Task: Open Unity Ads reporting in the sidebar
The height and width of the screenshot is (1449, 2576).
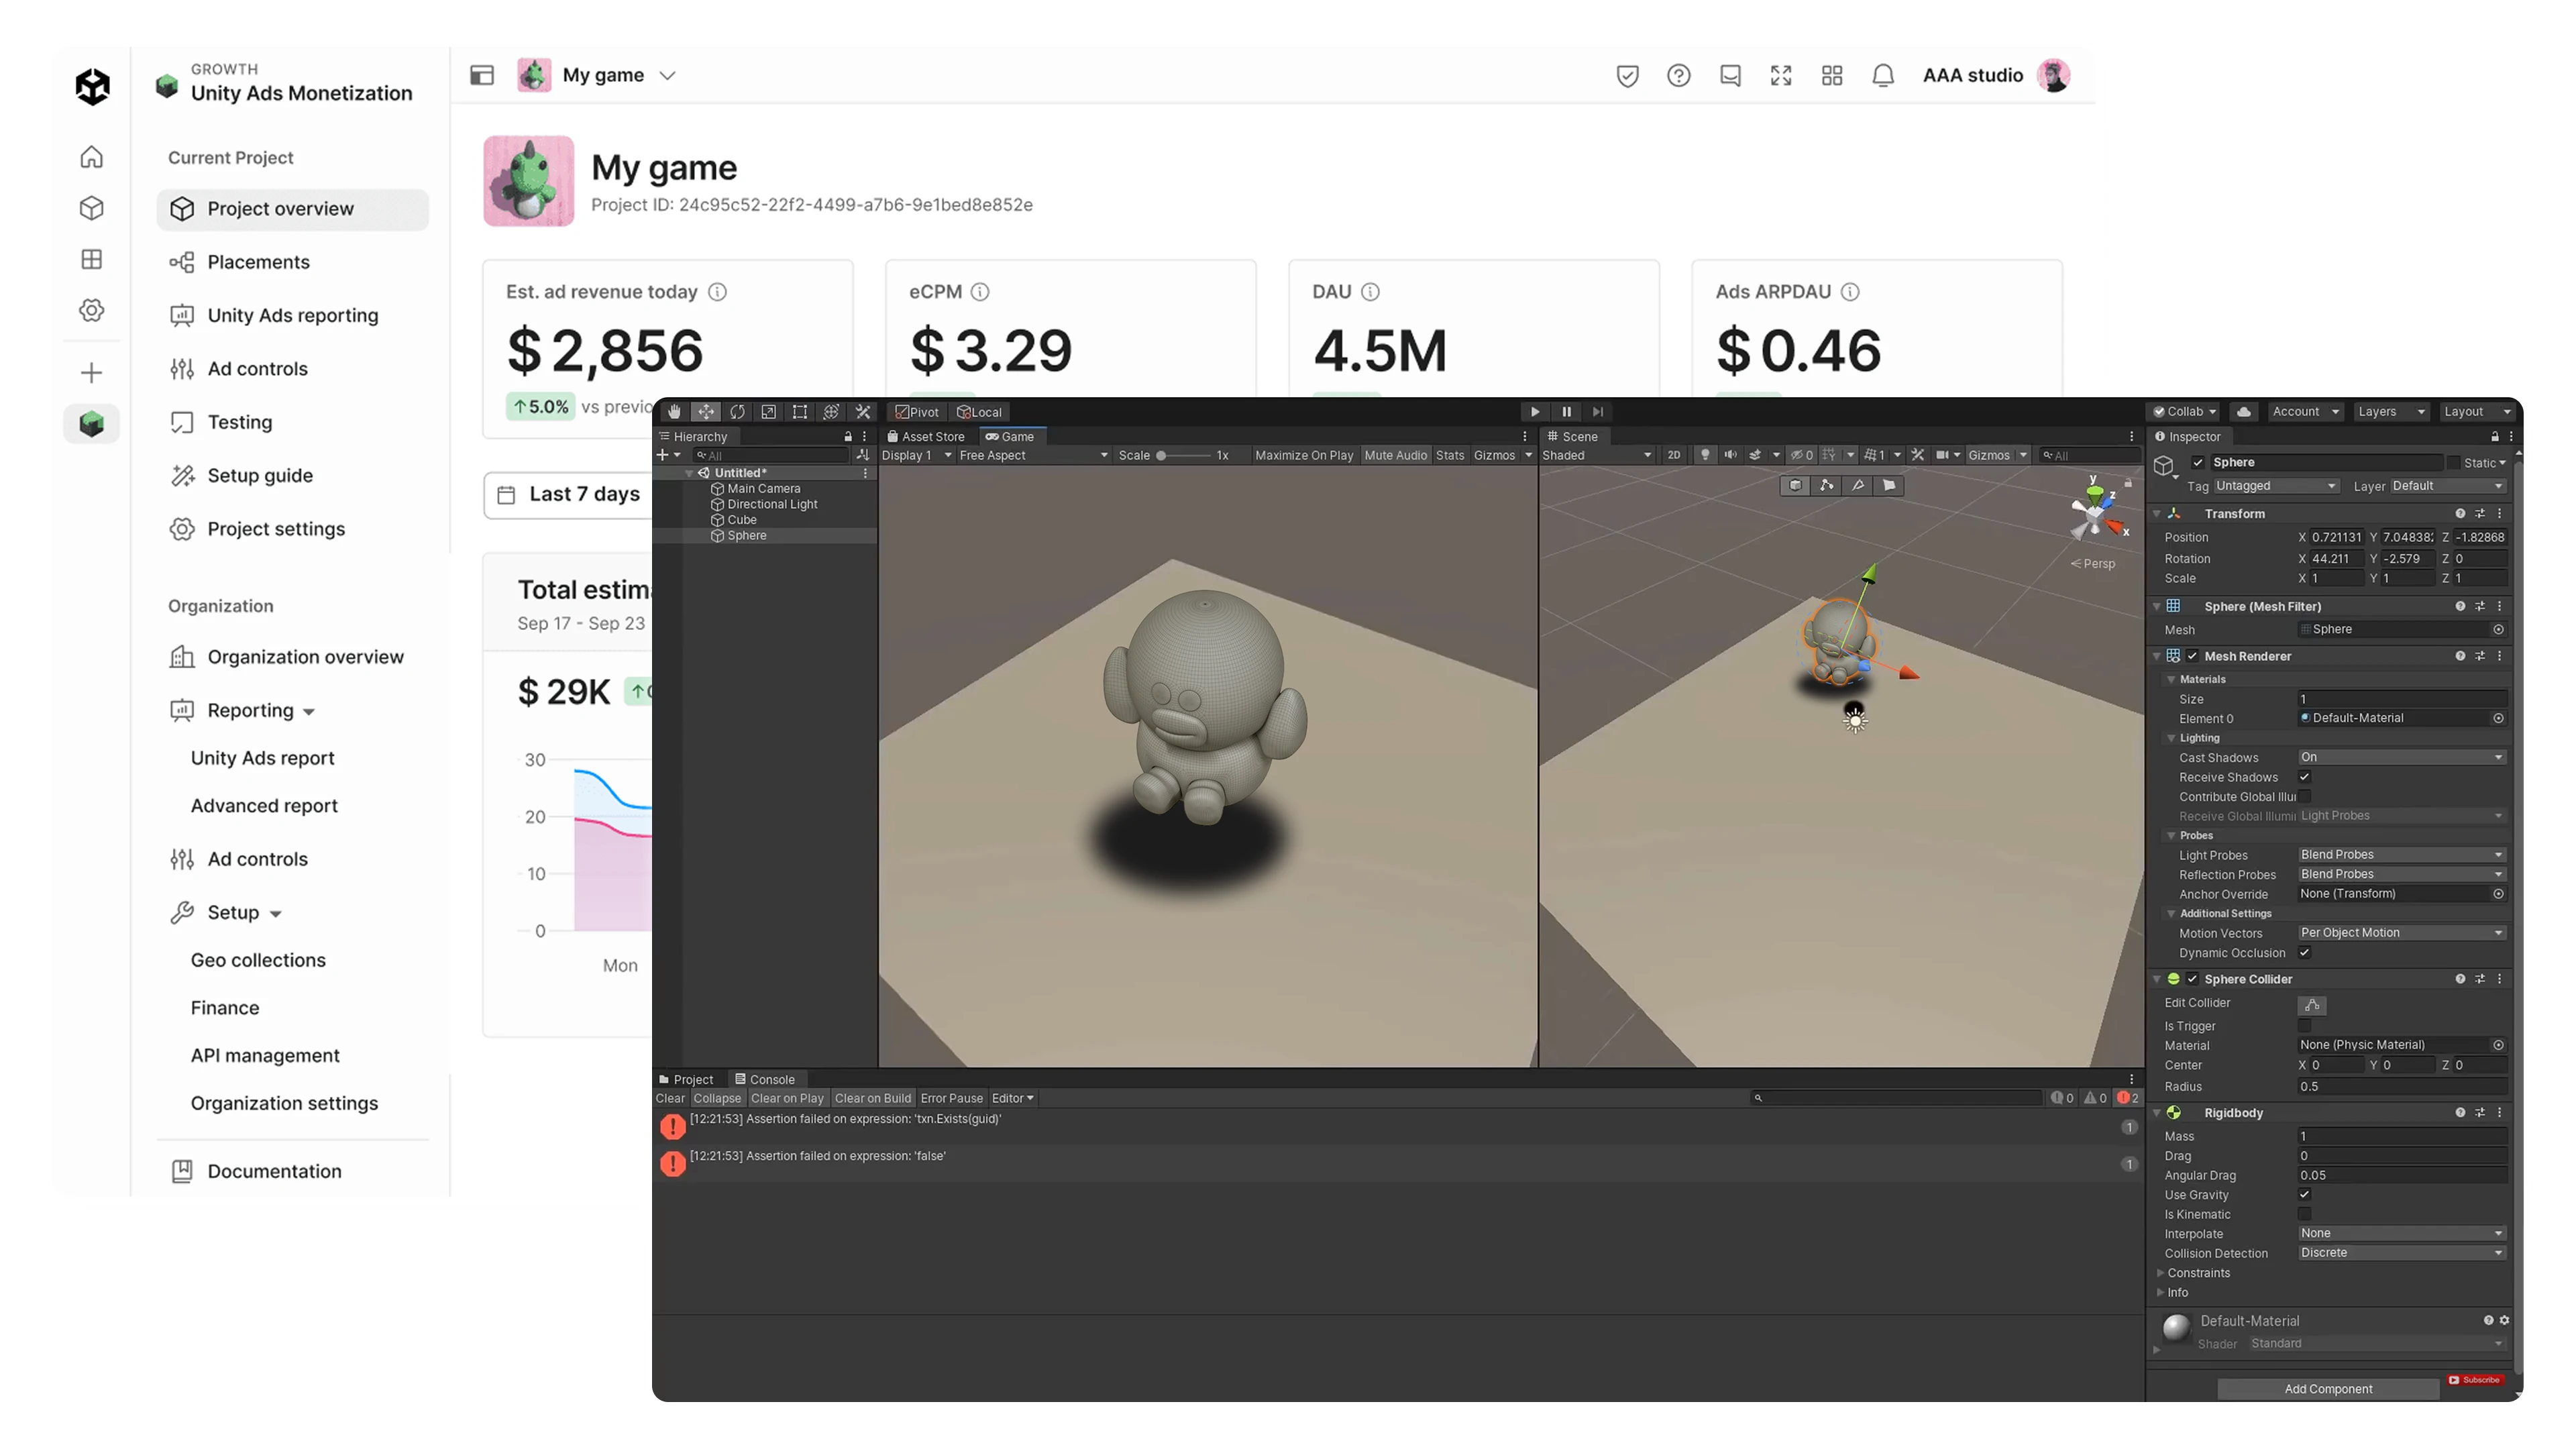Action: pyautogui.click(x=293, y=315)
